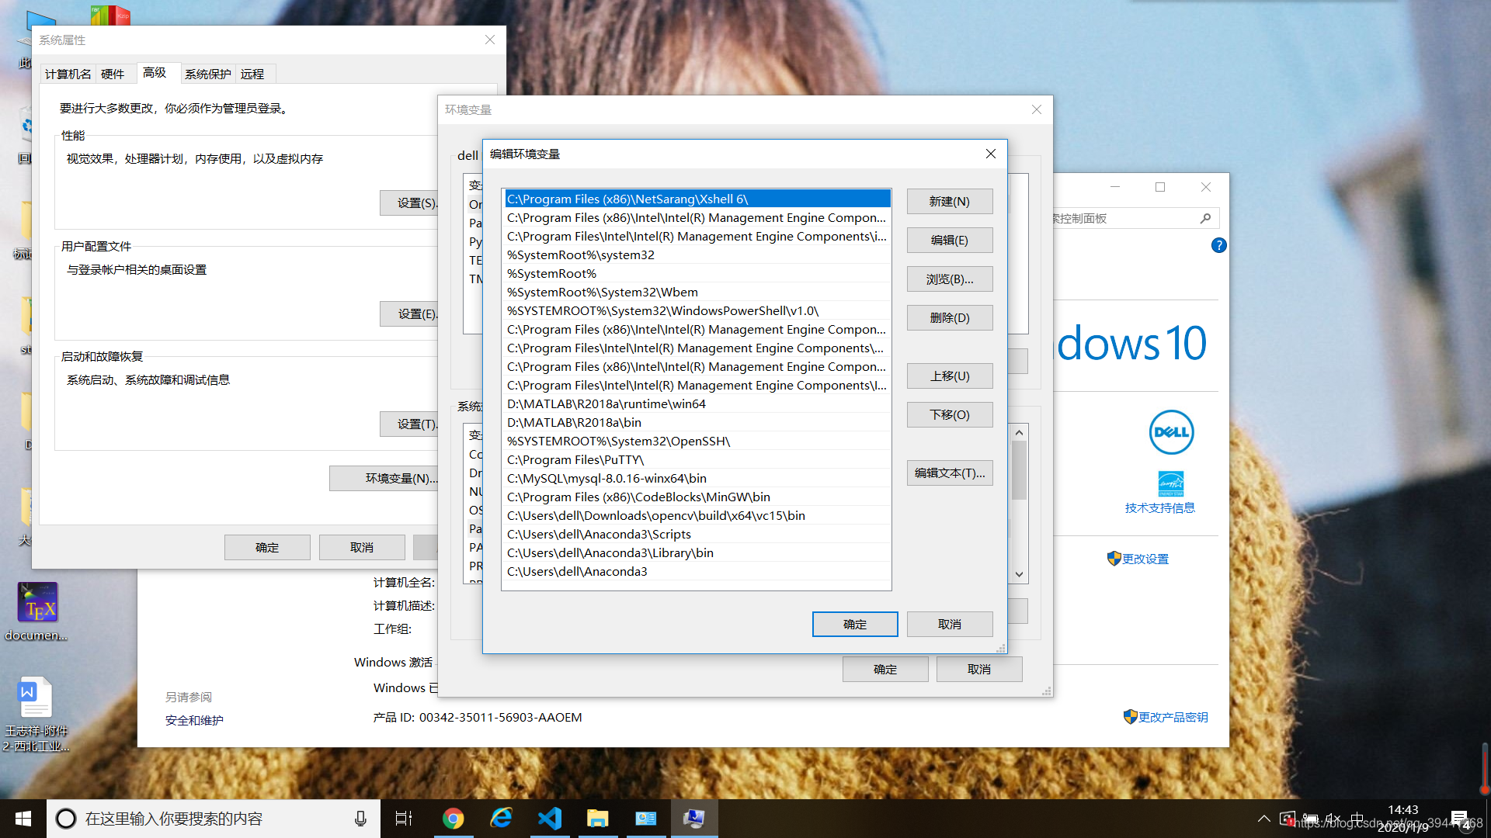Select the C:\Program Files\PuTTY\ entry
Image resolution: width=1491 pixels, height=838 pixels.
pos(575,460)
